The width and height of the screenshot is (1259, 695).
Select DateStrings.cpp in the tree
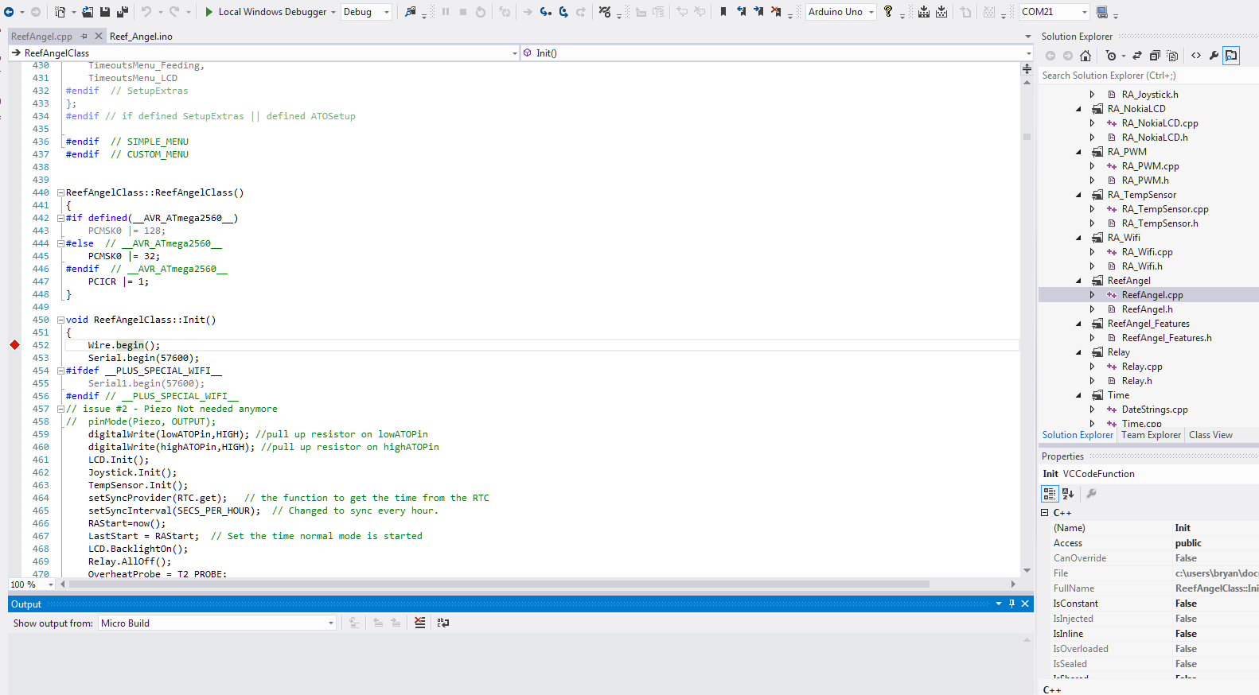coord(1155,410)
